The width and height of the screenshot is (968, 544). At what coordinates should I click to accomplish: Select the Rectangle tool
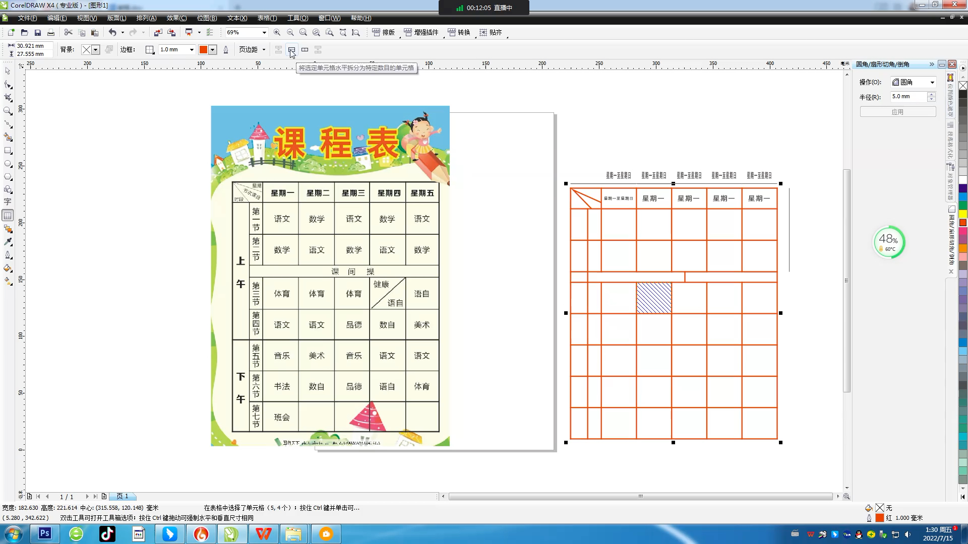click(x=8, y=151)
